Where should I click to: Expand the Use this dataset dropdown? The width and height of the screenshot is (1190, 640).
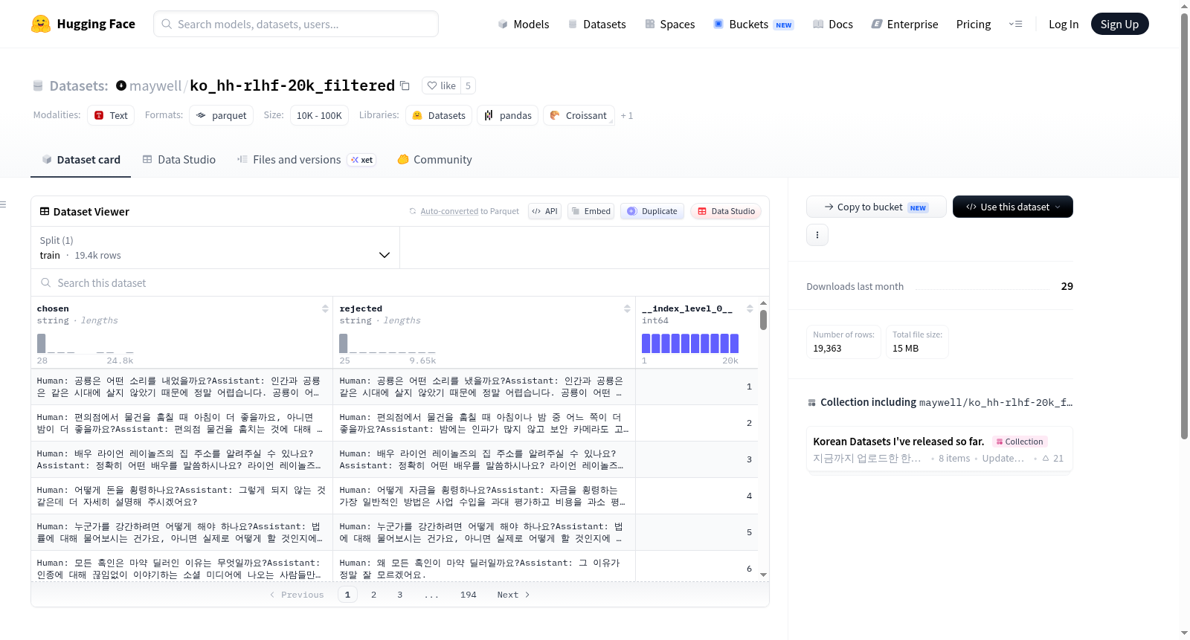(1012, 207)
